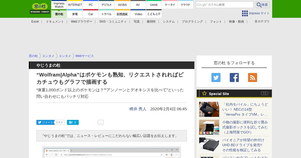
Task: Go to the 映像・動画 category
Action: 237,22
